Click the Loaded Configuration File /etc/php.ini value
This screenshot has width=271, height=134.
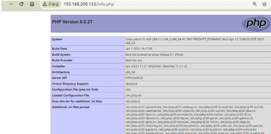coord(133,95)
